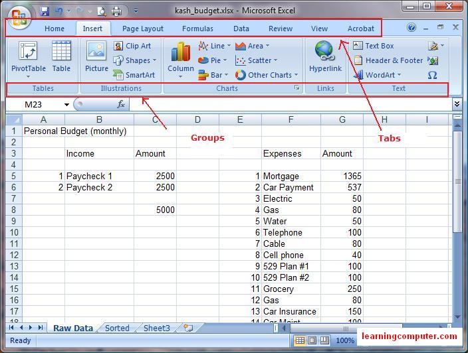Open the Other Charts dropdown
The height and width of the screenshot is (353, 468).
point(267,75)
